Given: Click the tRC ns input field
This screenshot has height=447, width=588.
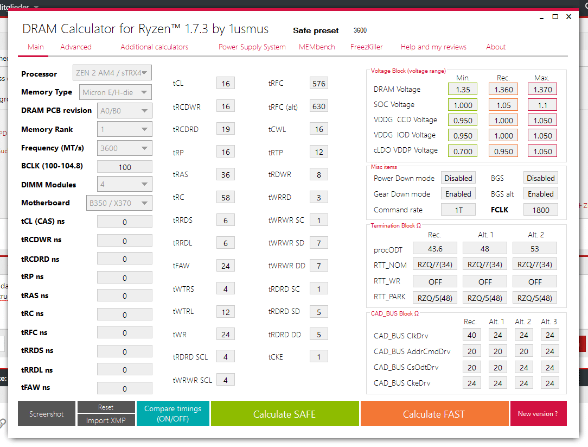Looking at the screenshot, I should click(125, 314).
